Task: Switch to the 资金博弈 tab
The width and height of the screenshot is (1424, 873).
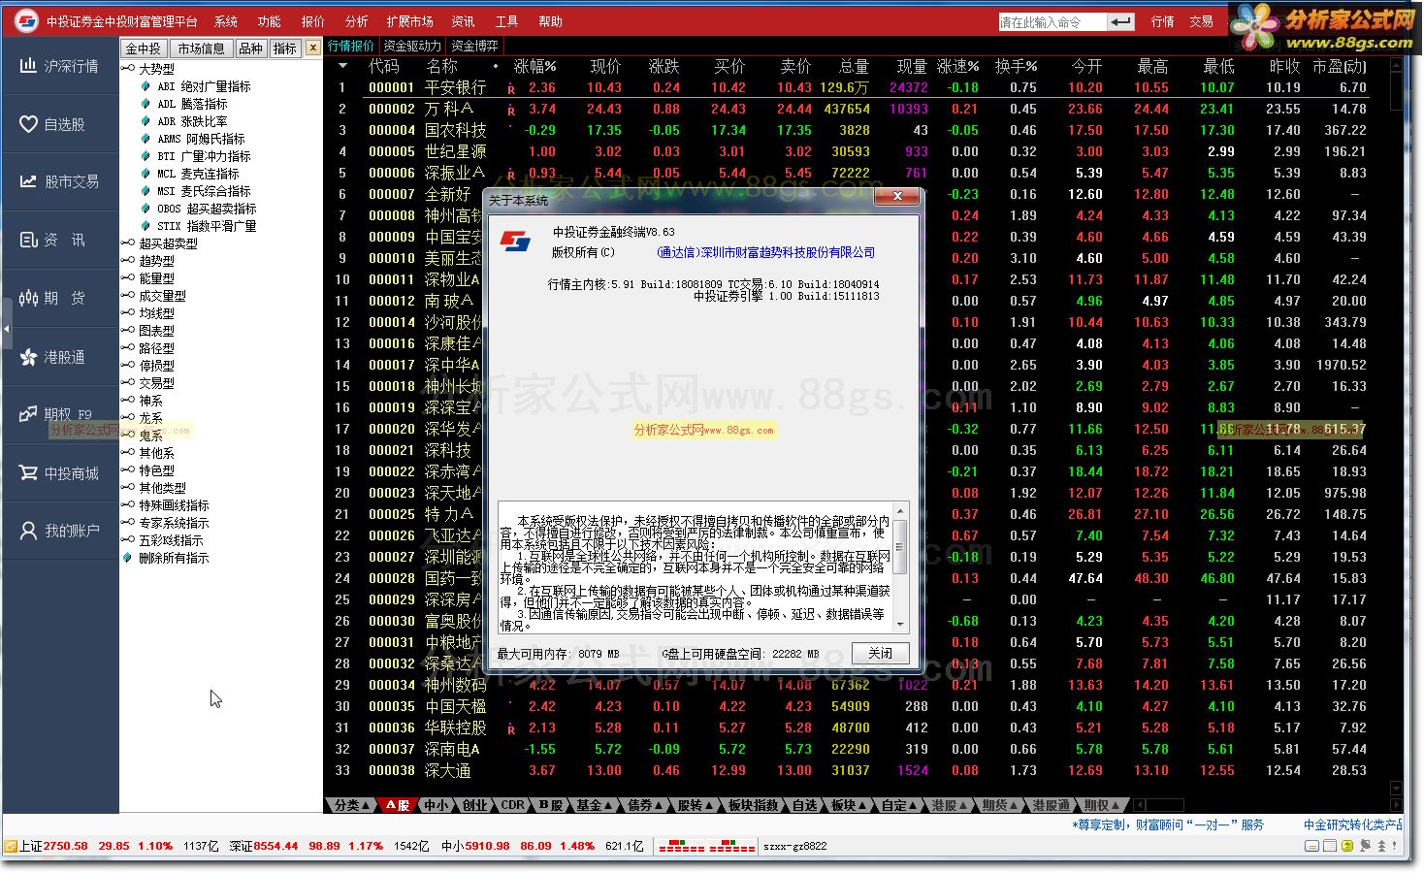Action: 475,46
